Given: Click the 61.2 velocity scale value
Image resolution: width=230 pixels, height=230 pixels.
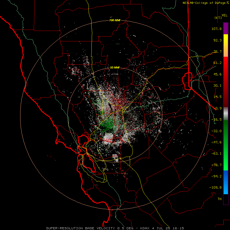Looking at the screenshot, I should [x=217, y=63].
